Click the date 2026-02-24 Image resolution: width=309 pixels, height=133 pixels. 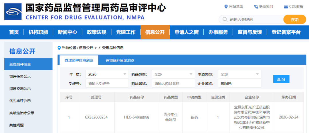click(x=289, y=117)
